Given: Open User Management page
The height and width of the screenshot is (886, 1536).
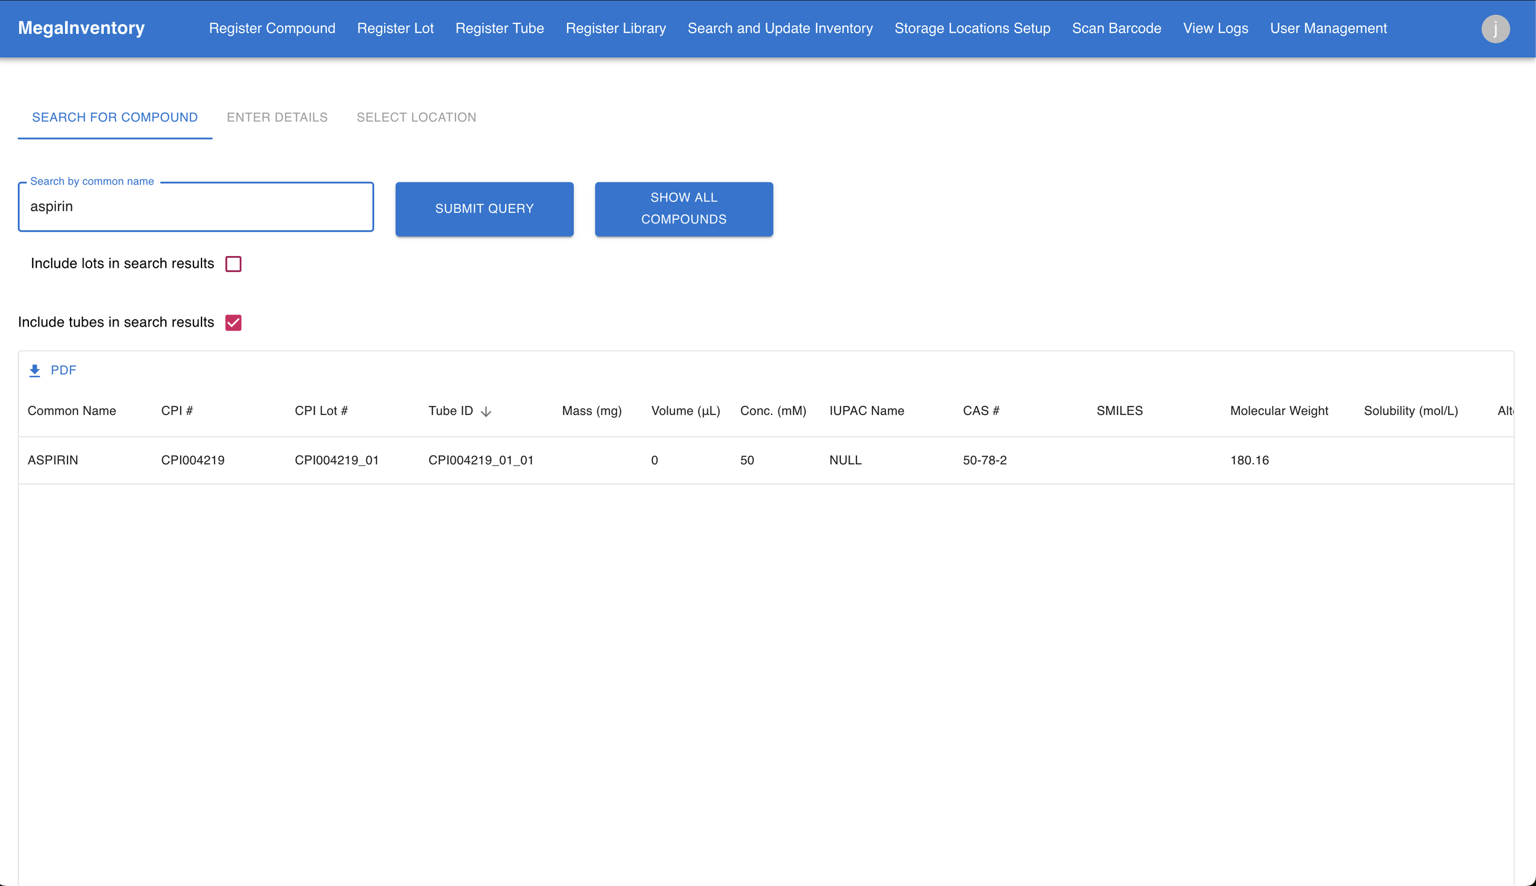Looking at the screenshot, I should coord(1328,29).
